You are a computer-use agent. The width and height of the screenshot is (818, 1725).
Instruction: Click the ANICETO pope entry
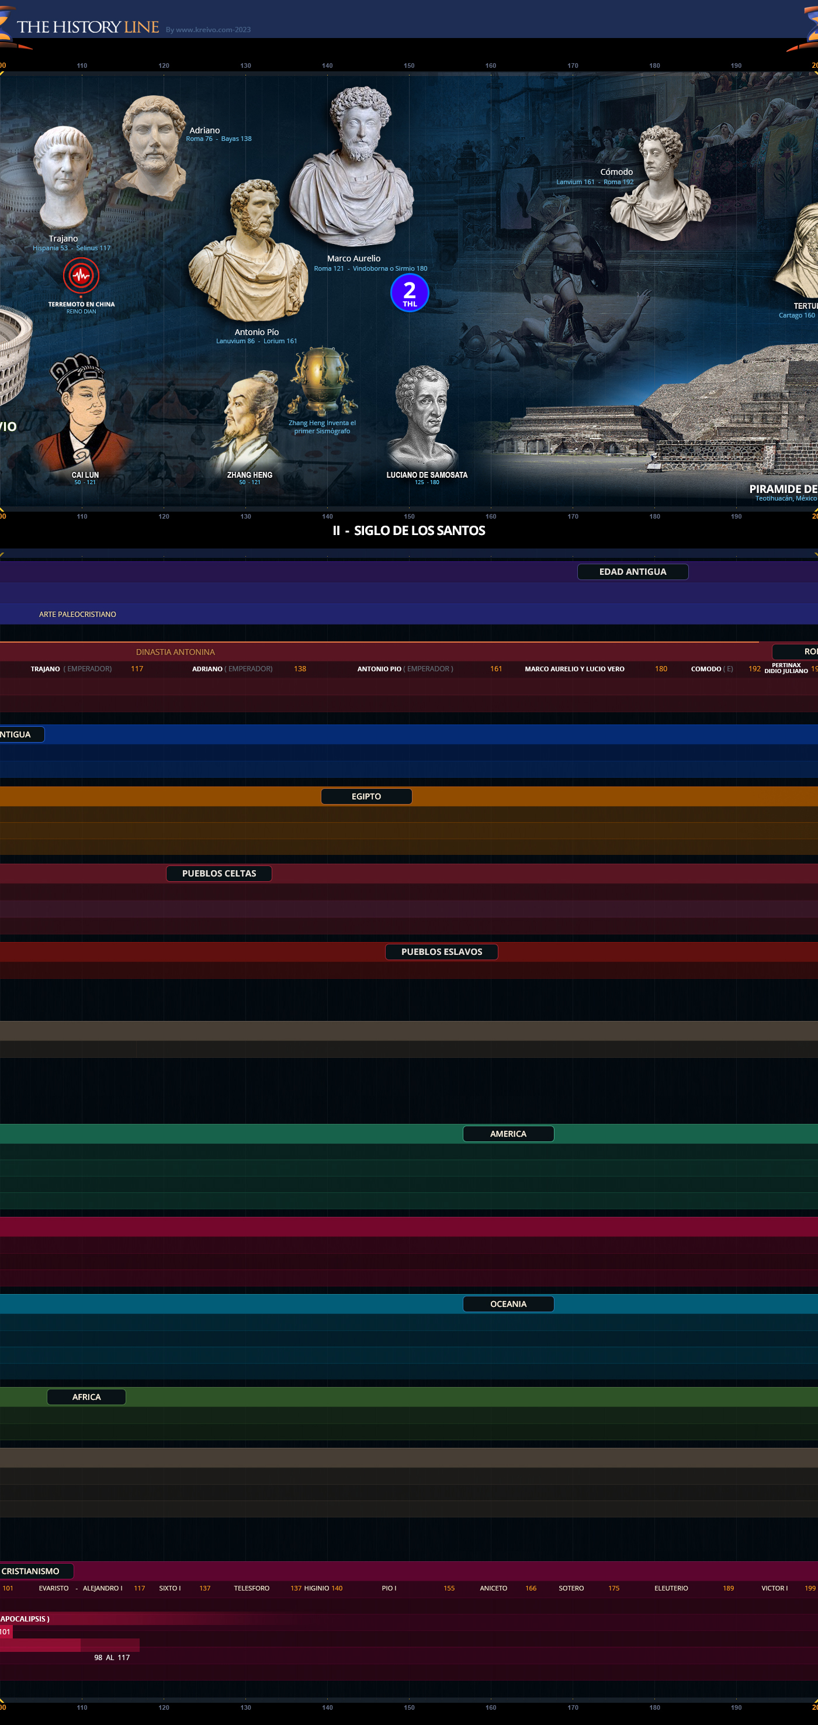coord(494,1588)
